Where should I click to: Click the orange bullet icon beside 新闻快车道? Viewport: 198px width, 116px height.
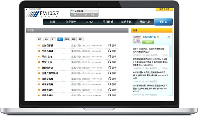pyautogui.click(x=39, y=68)
